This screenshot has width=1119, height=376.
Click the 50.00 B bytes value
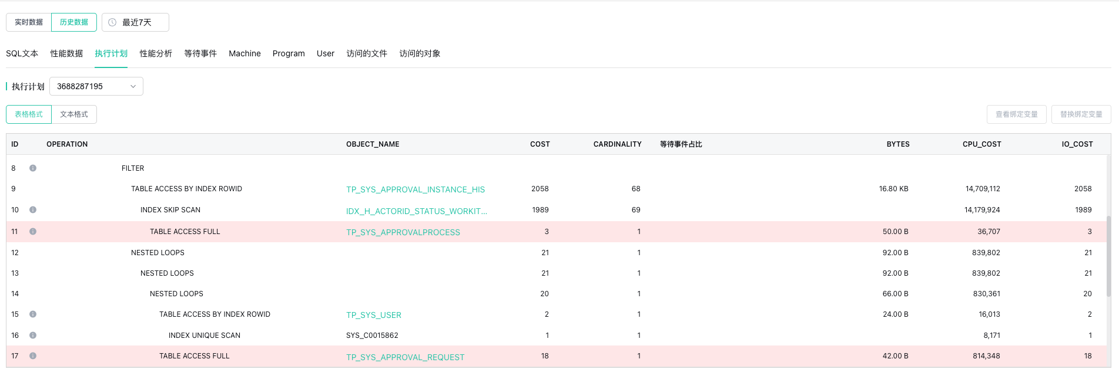(895, 232)
